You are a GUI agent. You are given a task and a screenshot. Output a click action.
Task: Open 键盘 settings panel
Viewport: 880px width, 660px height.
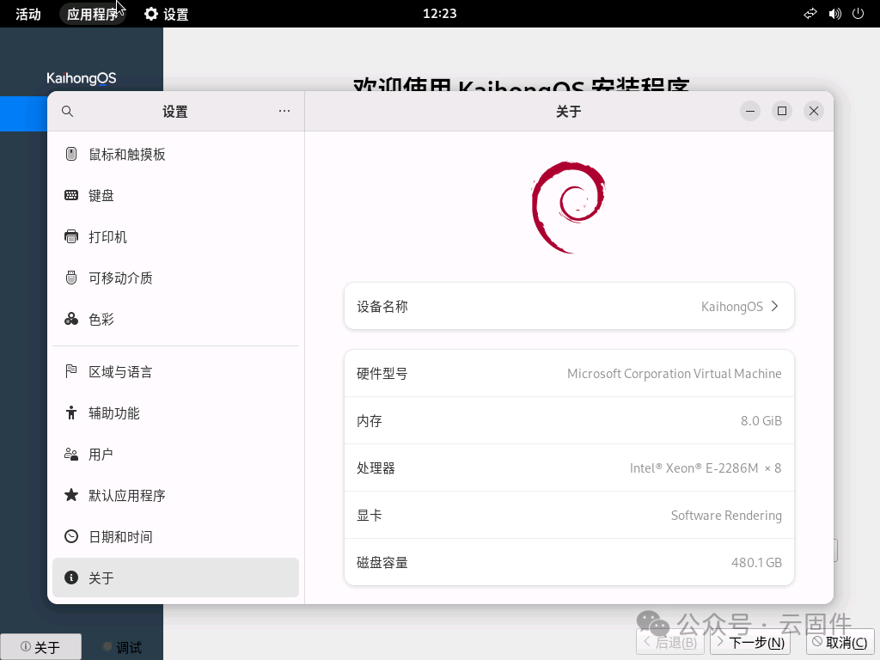pos(175,195)
